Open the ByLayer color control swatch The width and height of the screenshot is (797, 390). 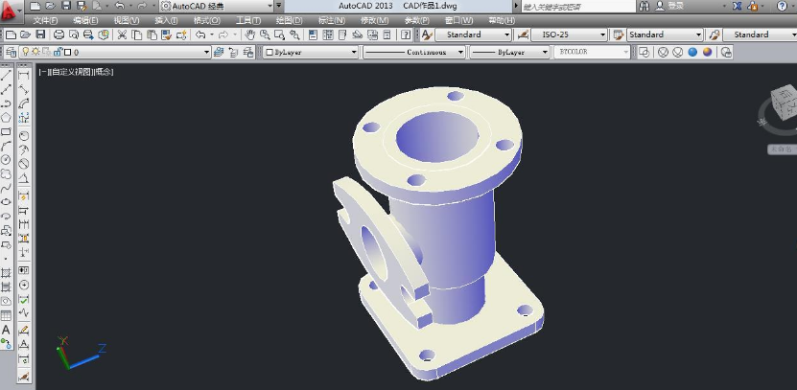(310, 52)
